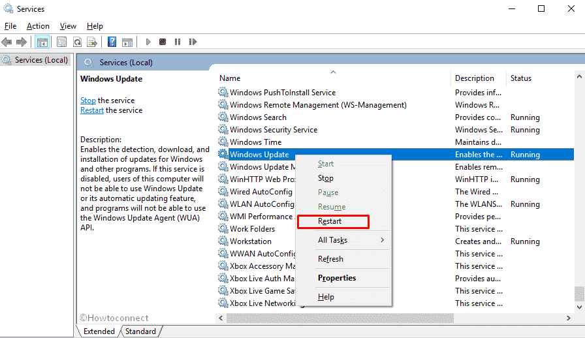Click the horizontal scrollbar left arrow
The width and height of the screenshot is (585, 338).
pos(221,318)
